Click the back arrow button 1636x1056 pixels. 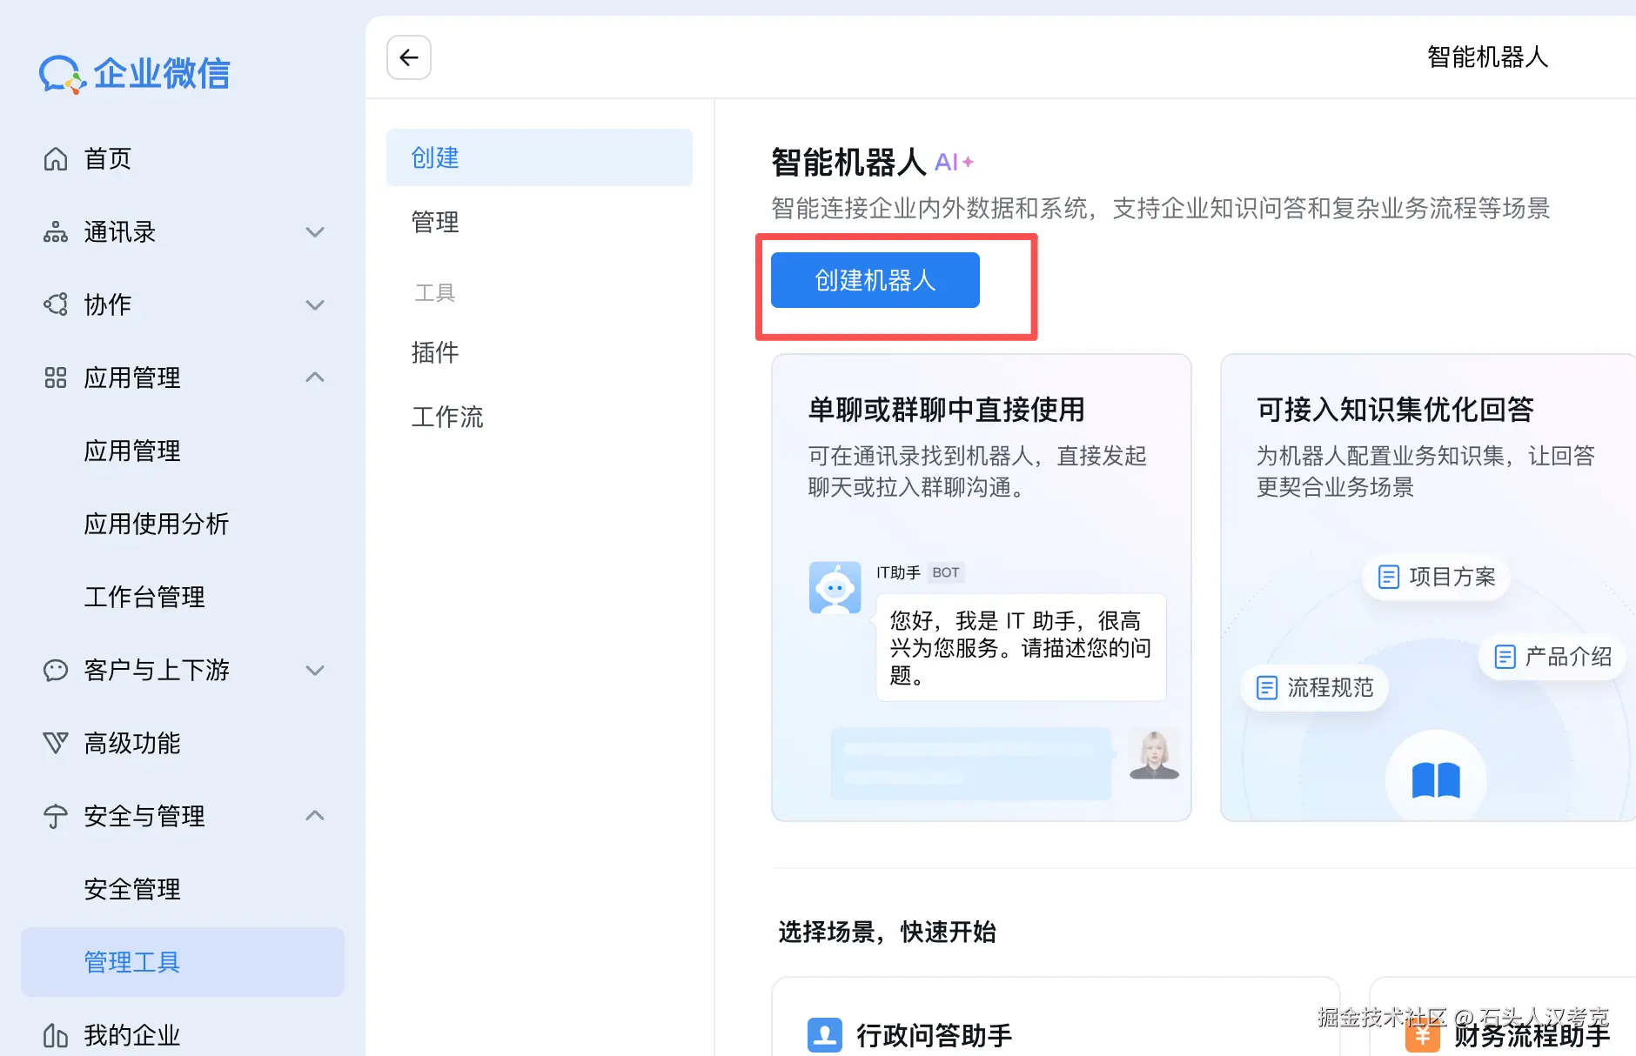click(x=409, y=57)
